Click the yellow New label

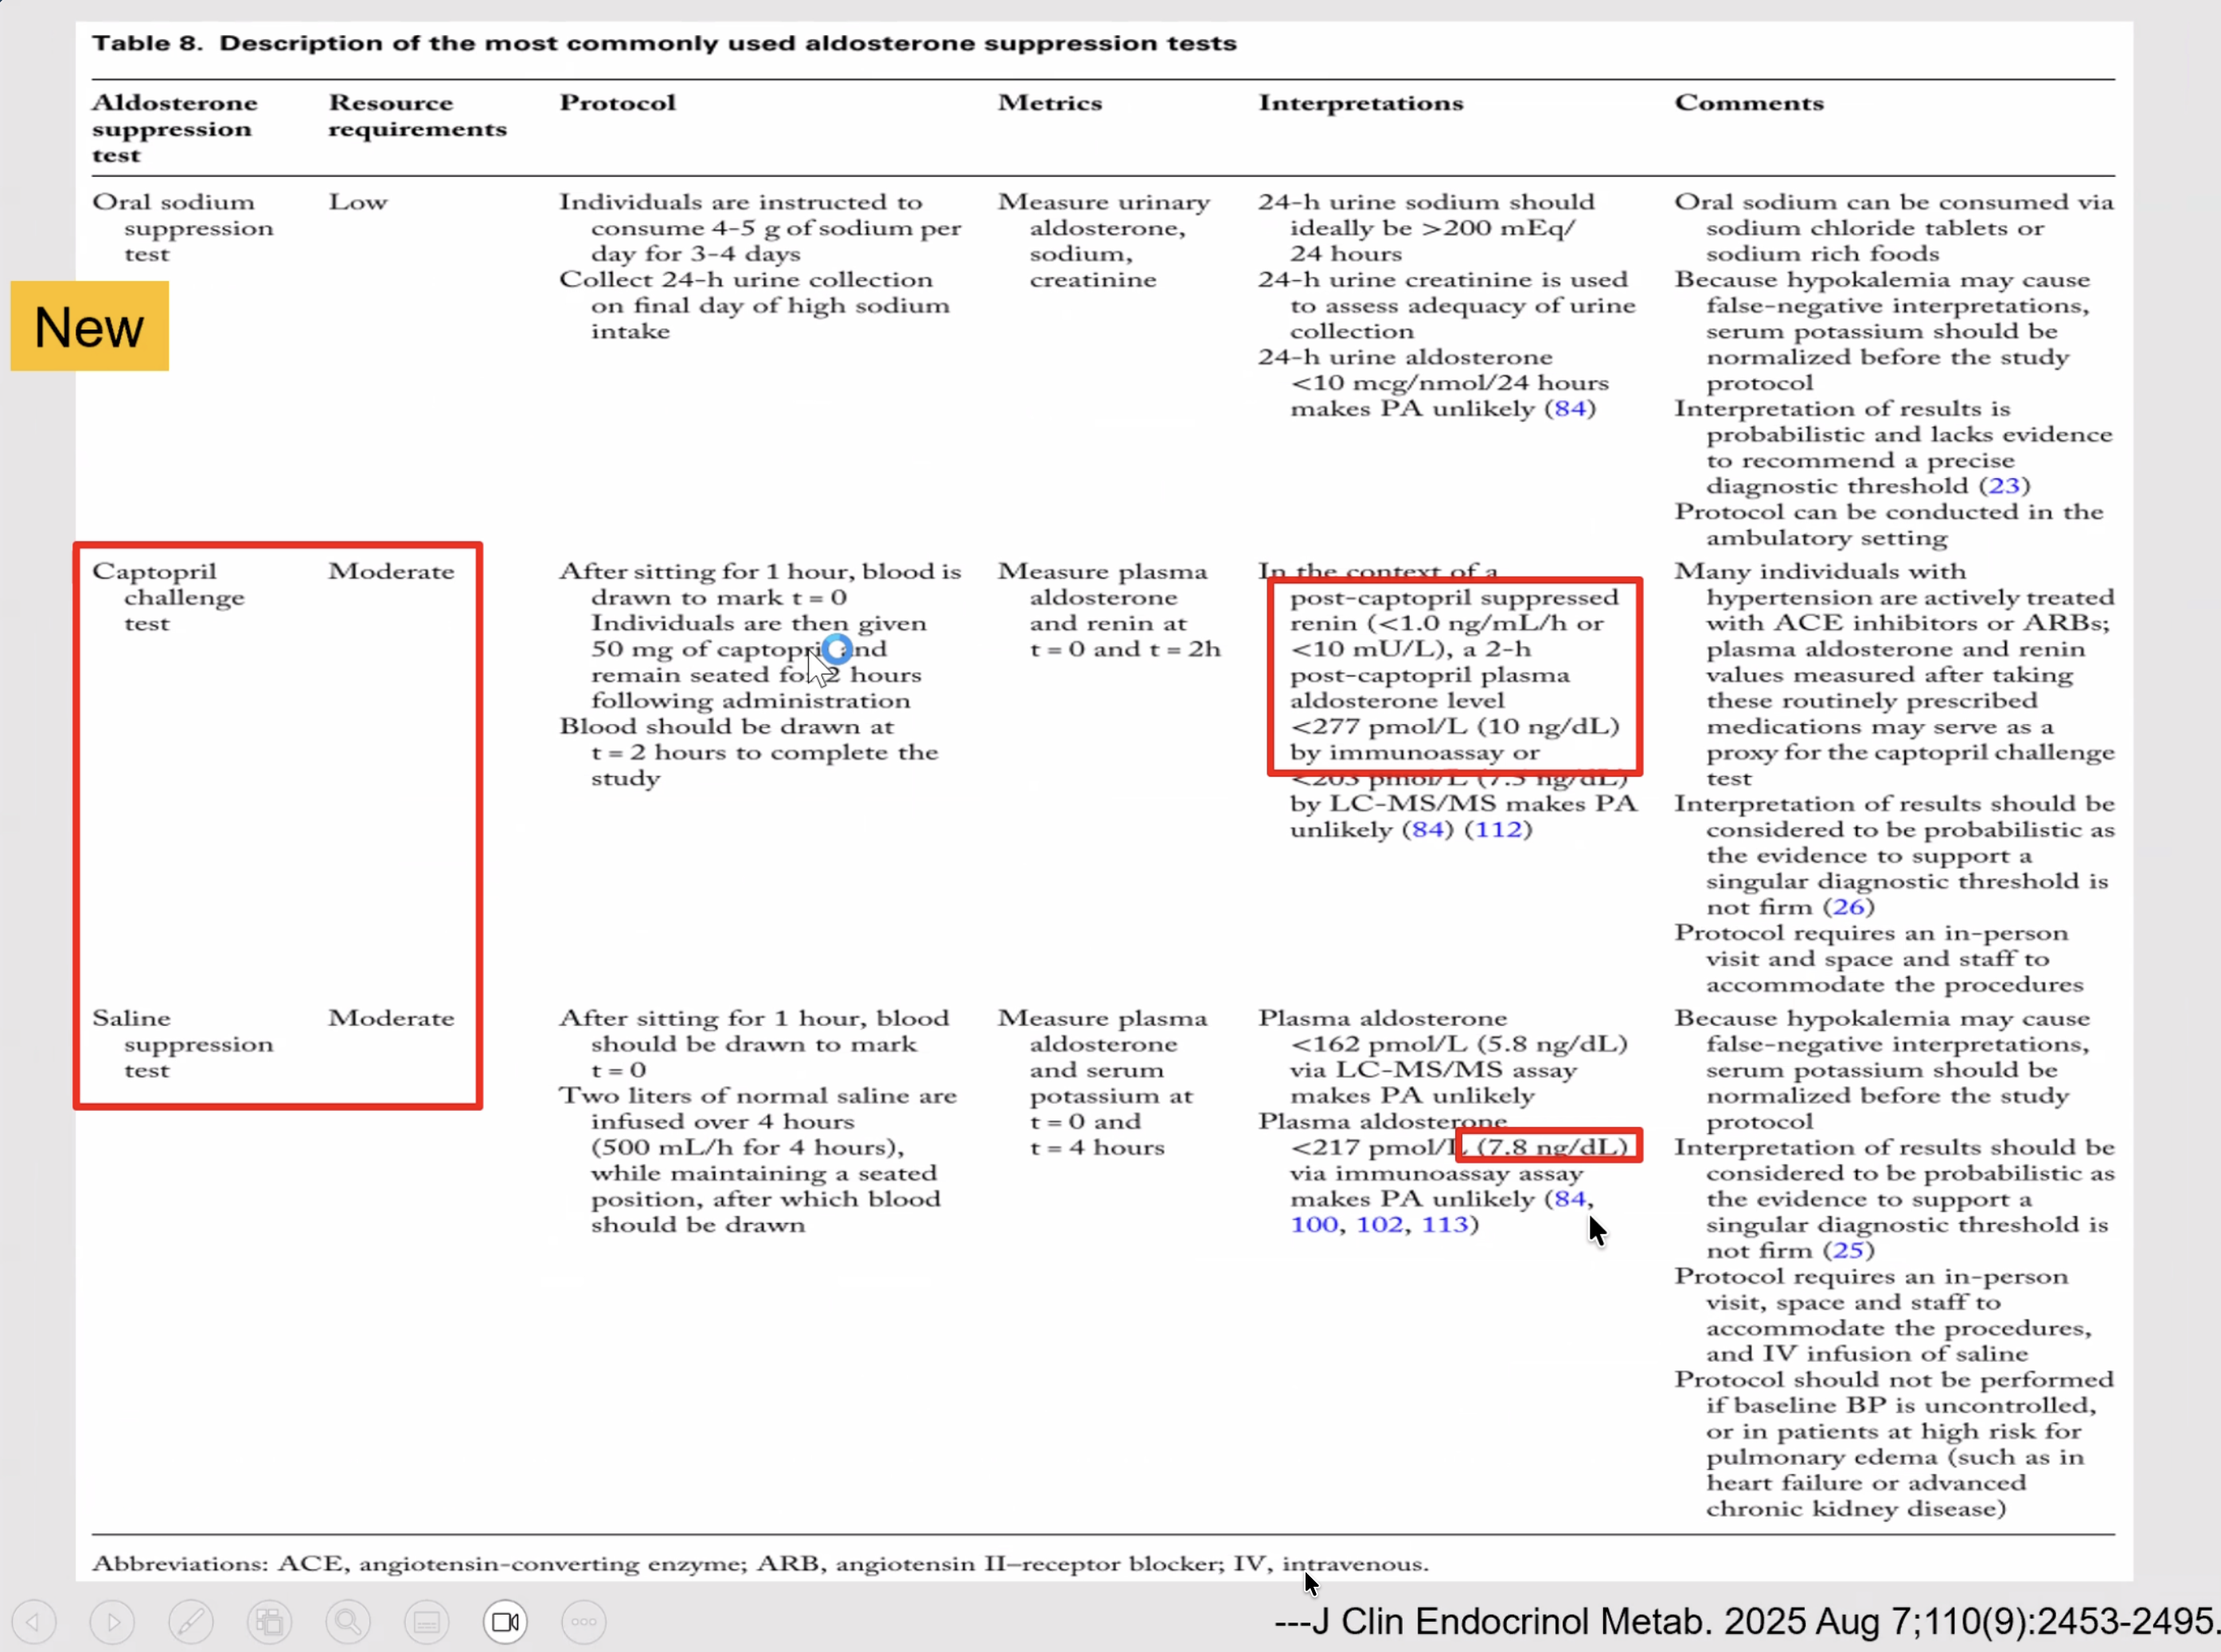click(89, 327)
